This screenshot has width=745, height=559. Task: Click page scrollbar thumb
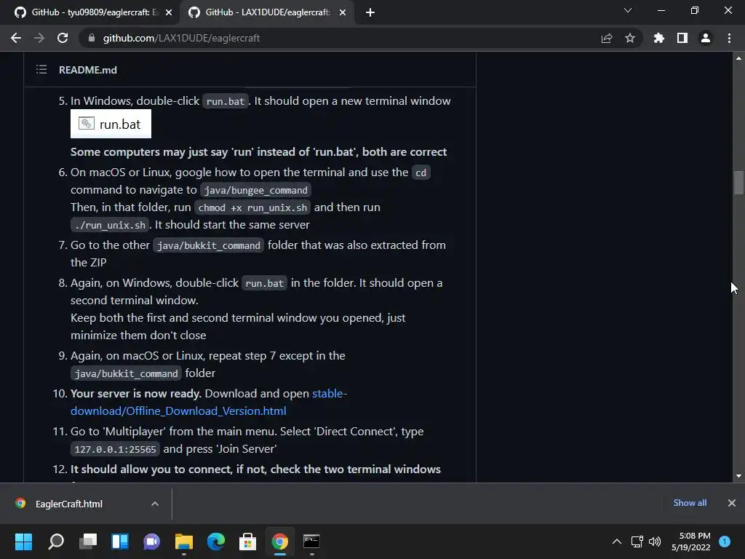pos(738,183)
